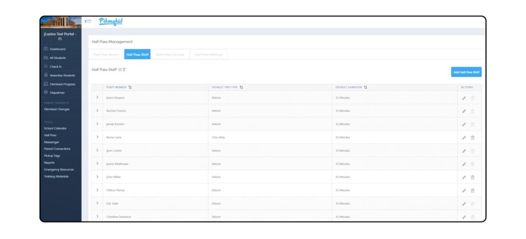Click the edit pencil for John Miller
The image size is (526, 239).
coord(464,177)
